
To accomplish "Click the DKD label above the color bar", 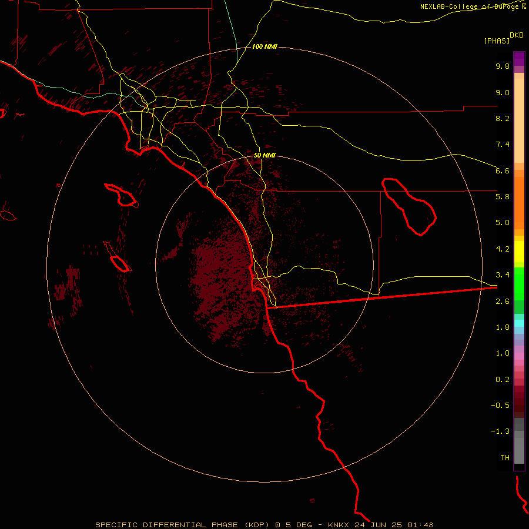I will click(x=517, y=35).
